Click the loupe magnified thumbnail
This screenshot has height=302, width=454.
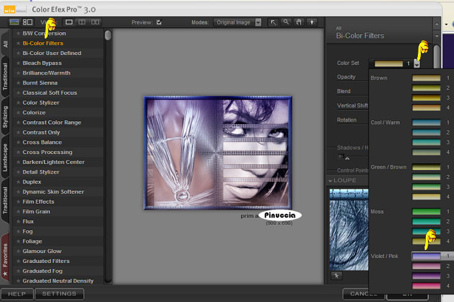[x=349, y=230]
